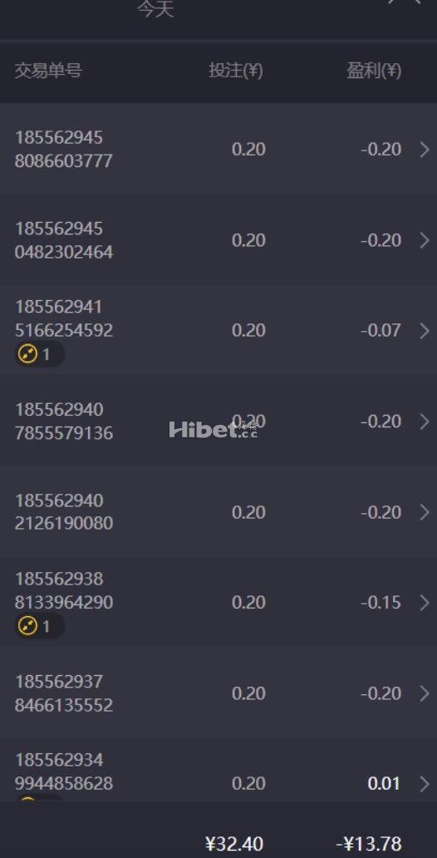
Task: Click total profit -¥13.78
Action: pos(369,843)
